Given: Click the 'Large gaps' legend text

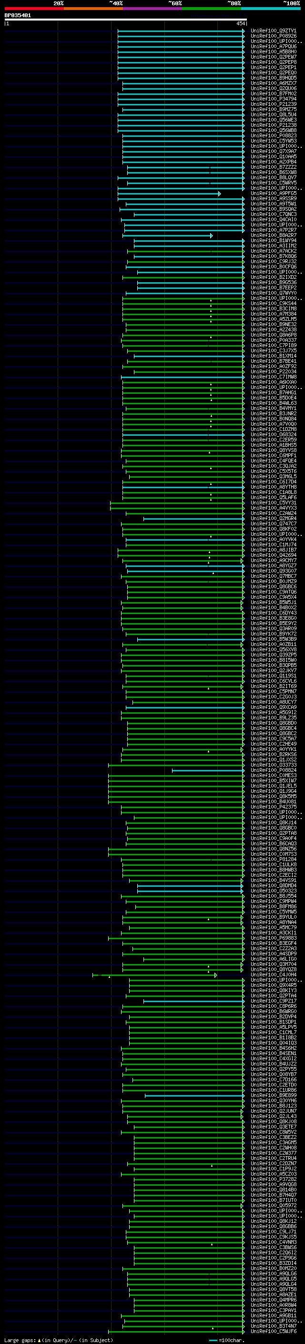Looking at the screenshot, I should pos(20,1340).
